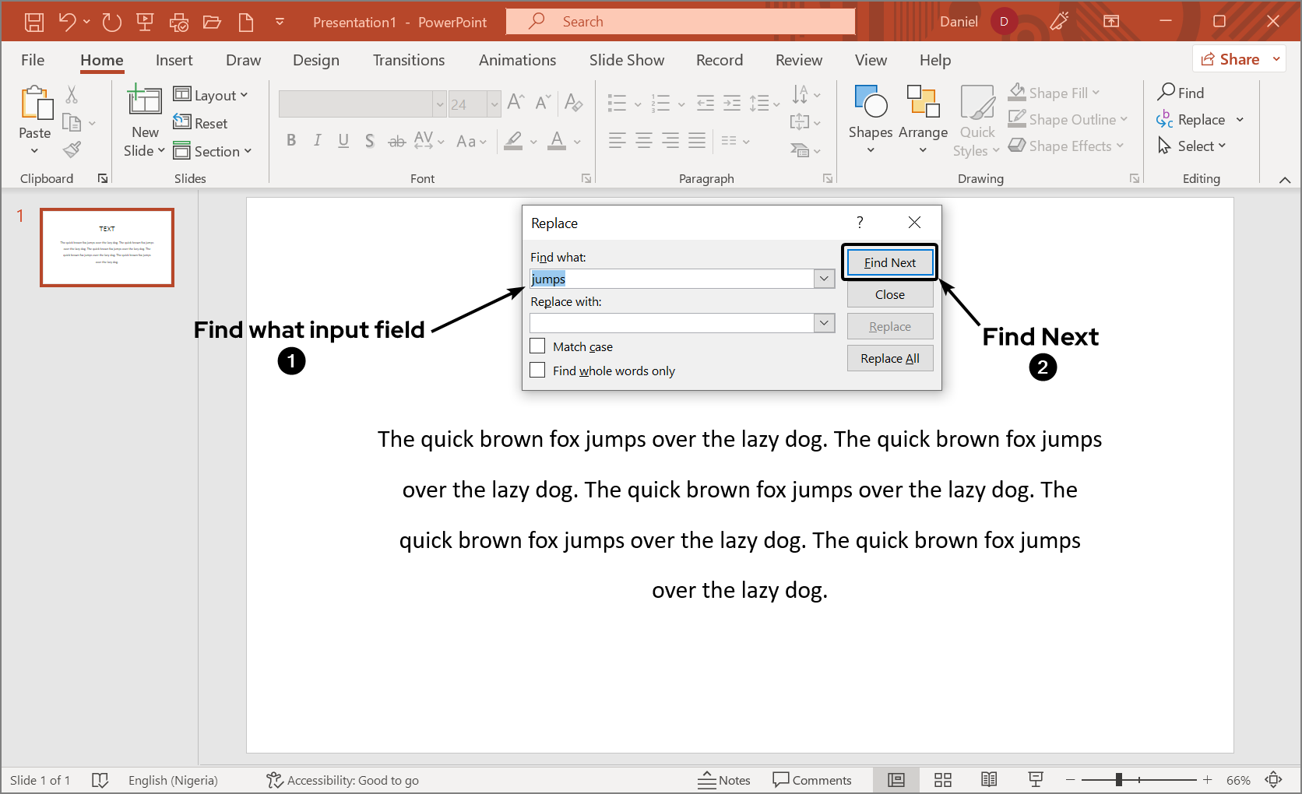Click the zoom slider handle

tap(1119, 780)
